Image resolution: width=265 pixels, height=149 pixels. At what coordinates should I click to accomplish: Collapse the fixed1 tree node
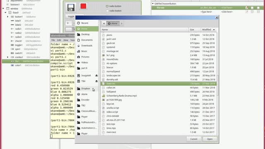[x=5, y=13]
